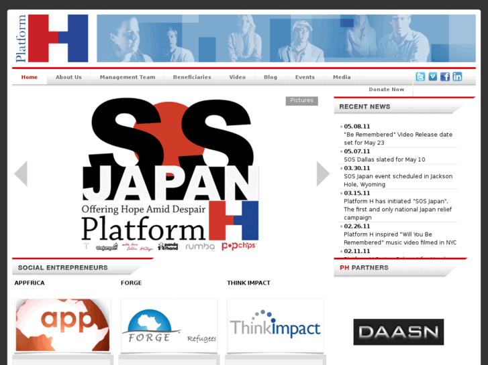Click the Pictures button on slideshow
This screenshot has width=488, height=365.
[x=301, y=100]
